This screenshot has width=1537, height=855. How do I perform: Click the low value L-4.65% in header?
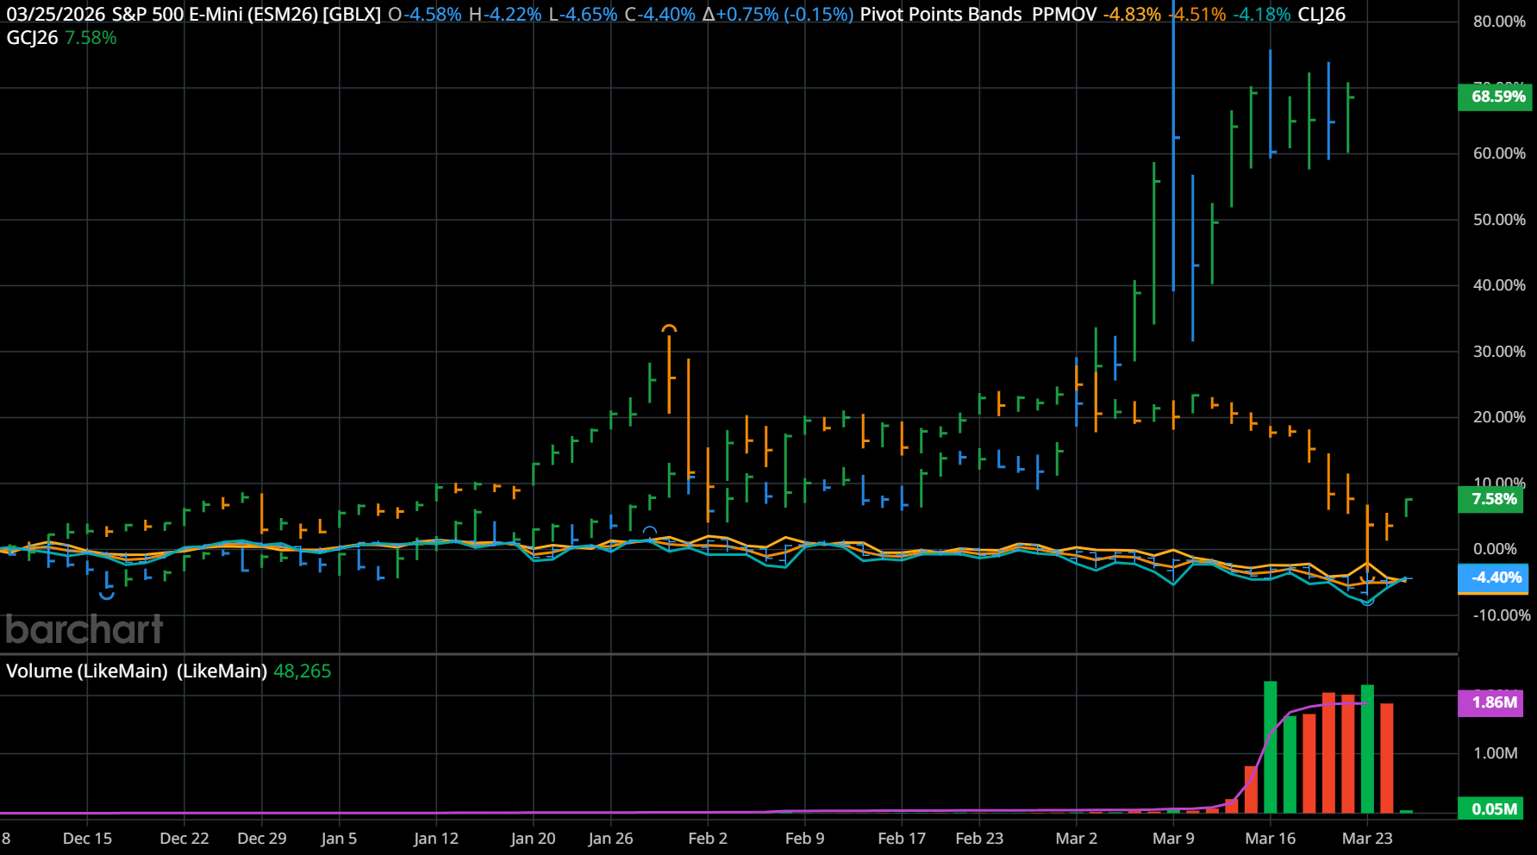point(584,15)
